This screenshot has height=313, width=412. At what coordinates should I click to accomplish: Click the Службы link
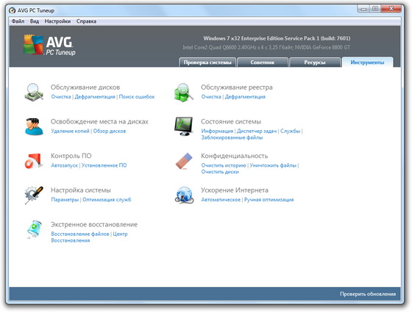[x=290, y=131]
